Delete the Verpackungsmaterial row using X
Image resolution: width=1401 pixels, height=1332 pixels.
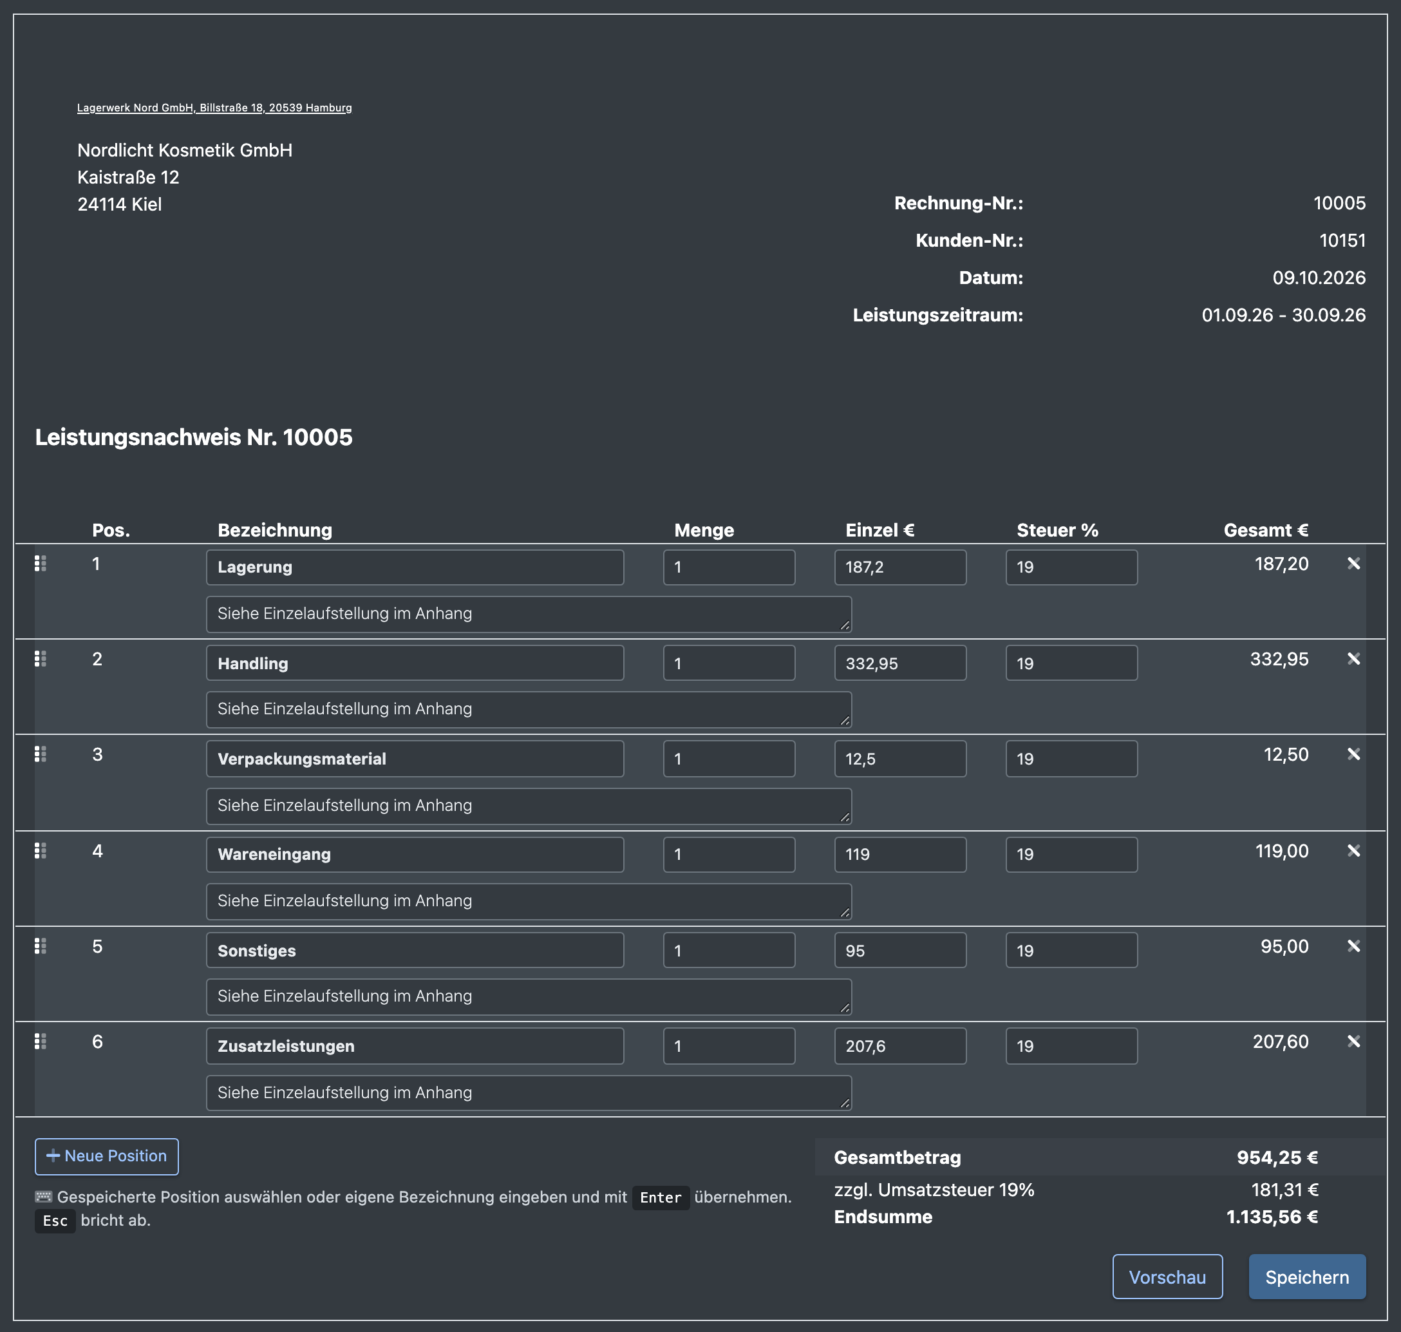pyautogui.click(x=1353, y=754)
